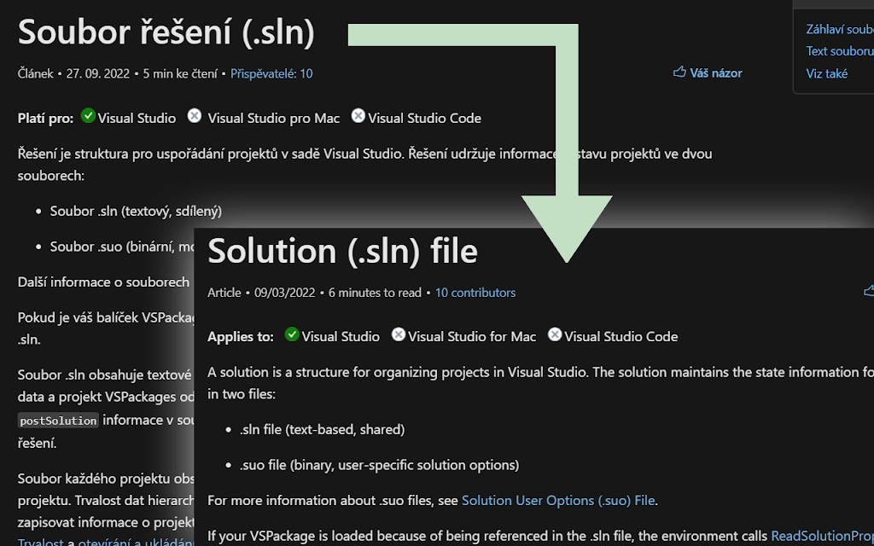Click the X icon beside Visual Studio for Mac

point(398,334)
